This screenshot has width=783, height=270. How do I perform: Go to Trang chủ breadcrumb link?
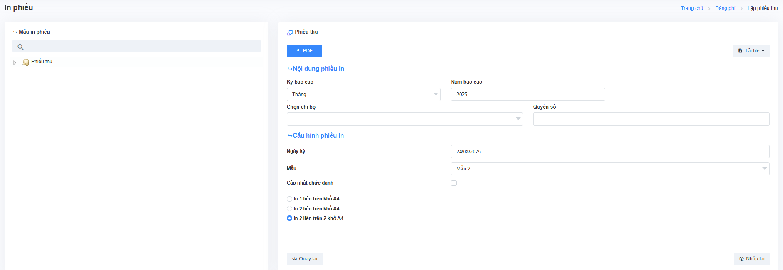[x=691, y=8]
